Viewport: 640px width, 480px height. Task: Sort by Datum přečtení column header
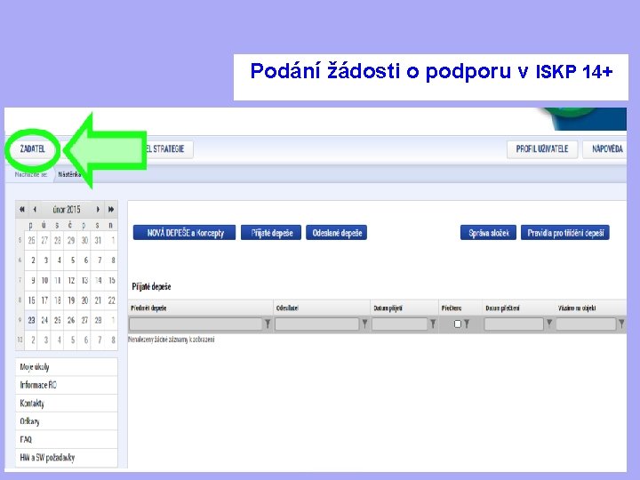pyautogui.click(x=502, y=308)
